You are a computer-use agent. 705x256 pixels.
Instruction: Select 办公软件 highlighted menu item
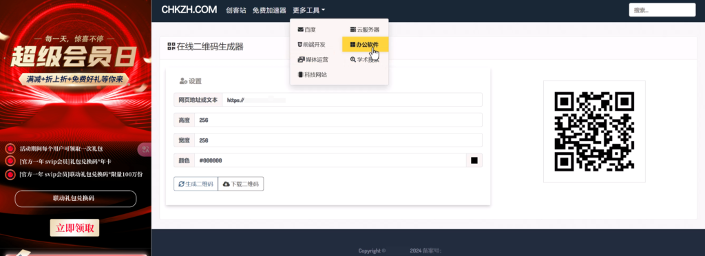coord(365,45)
